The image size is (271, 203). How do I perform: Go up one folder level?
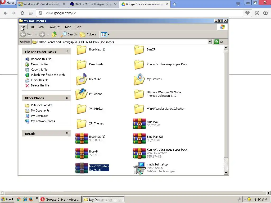[54, 34]
